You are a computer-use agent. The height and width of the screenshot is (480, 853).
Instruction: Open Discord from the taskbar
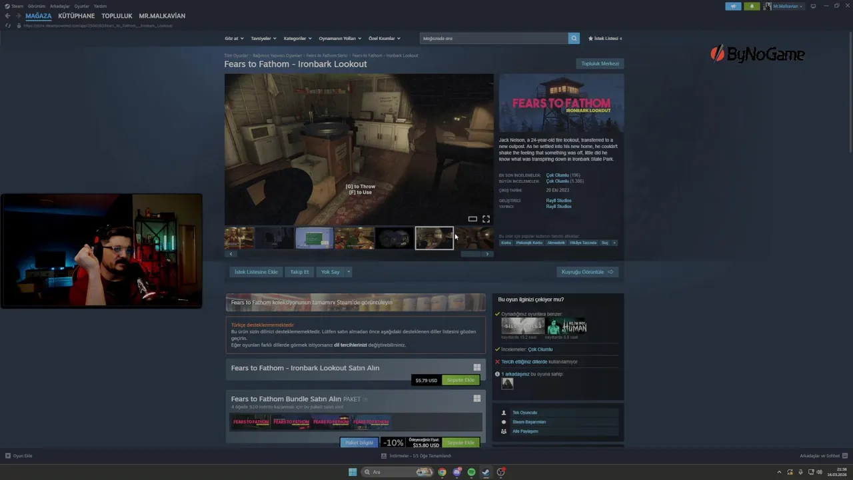456,472
